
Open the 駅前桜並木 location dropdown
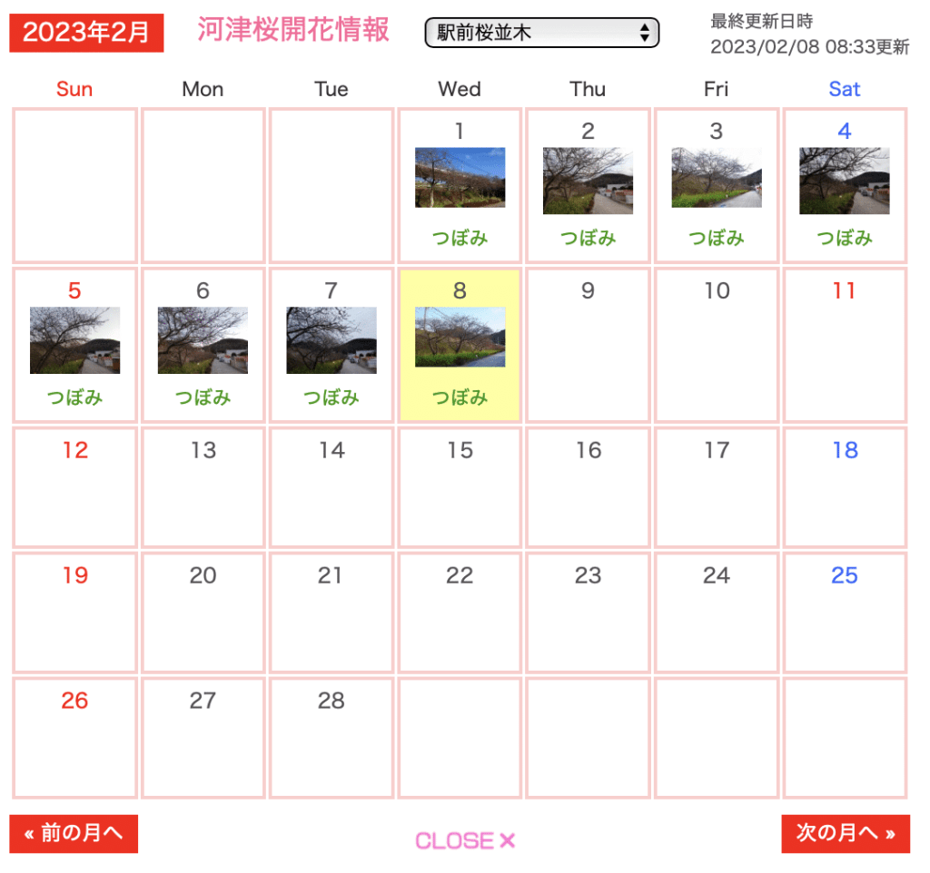[541, 33]
